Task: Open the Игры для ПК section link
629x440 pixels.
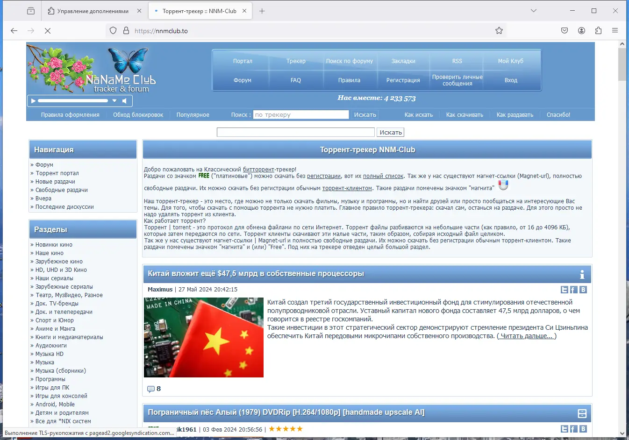Action: click(x=52, y=388)
